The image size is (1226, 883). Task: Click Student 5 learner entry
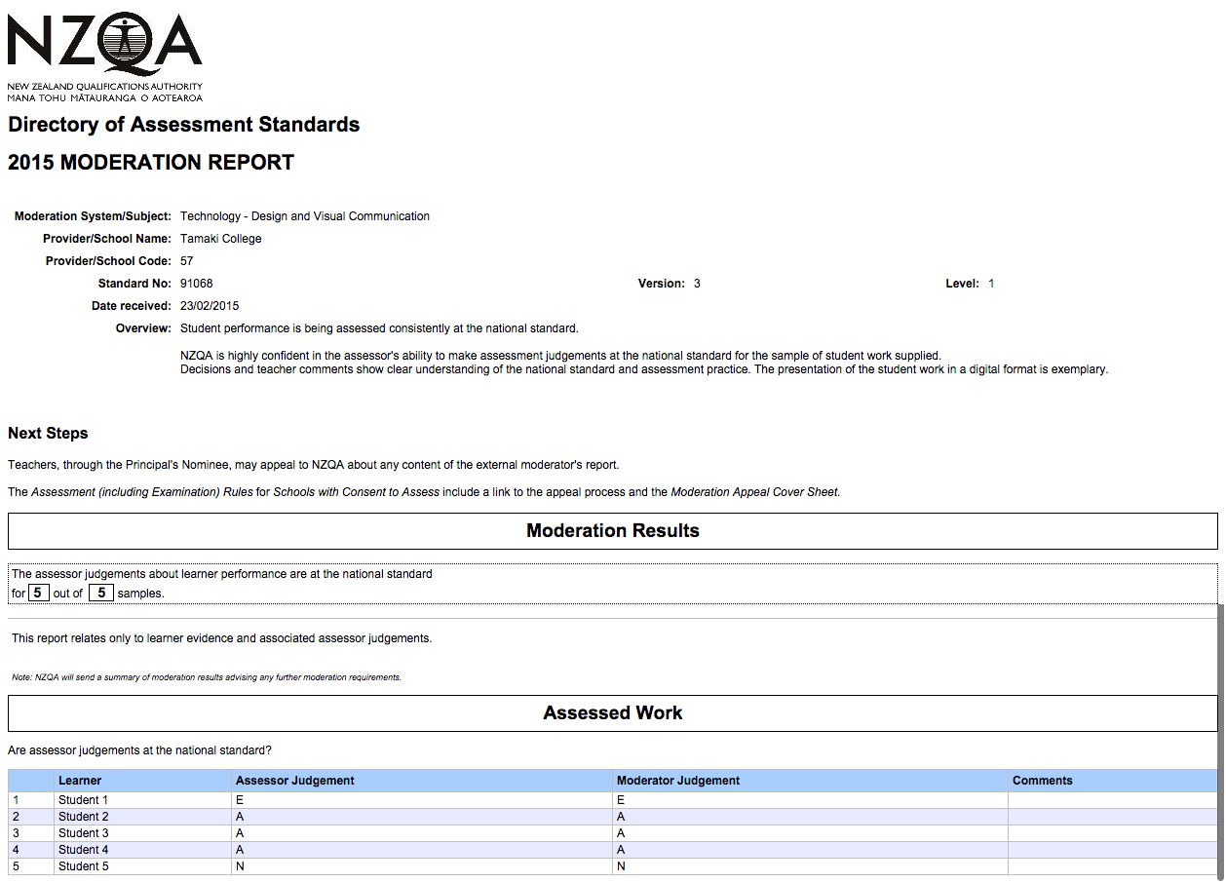coord(84,866)
